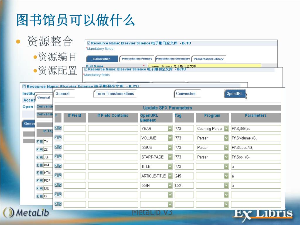
Task: Click the C icon beside ZZ in back window
Action: (x=38, y=150)
